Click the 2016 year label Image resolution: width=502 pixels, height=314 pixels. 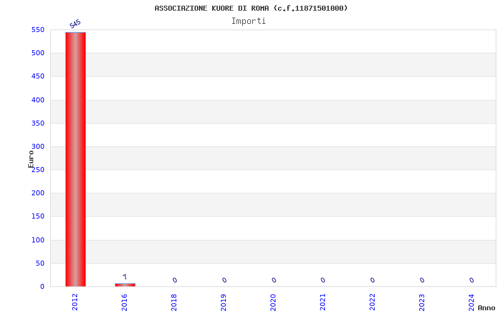(x=124, y=302)
